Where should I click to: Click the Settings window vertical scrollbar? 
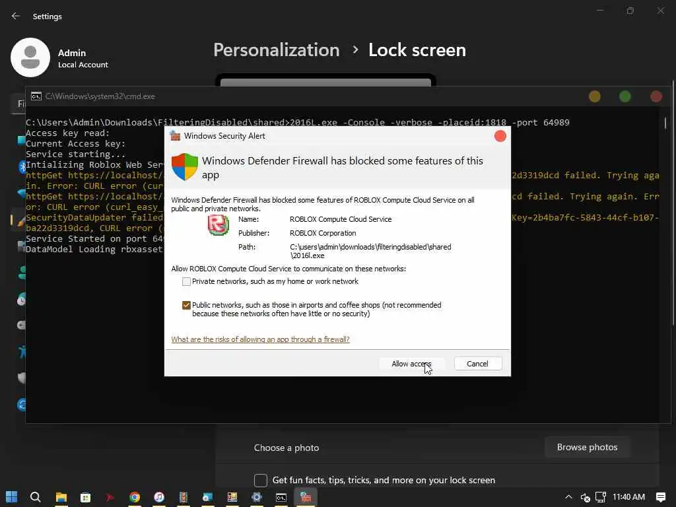[x=673, y=203]
